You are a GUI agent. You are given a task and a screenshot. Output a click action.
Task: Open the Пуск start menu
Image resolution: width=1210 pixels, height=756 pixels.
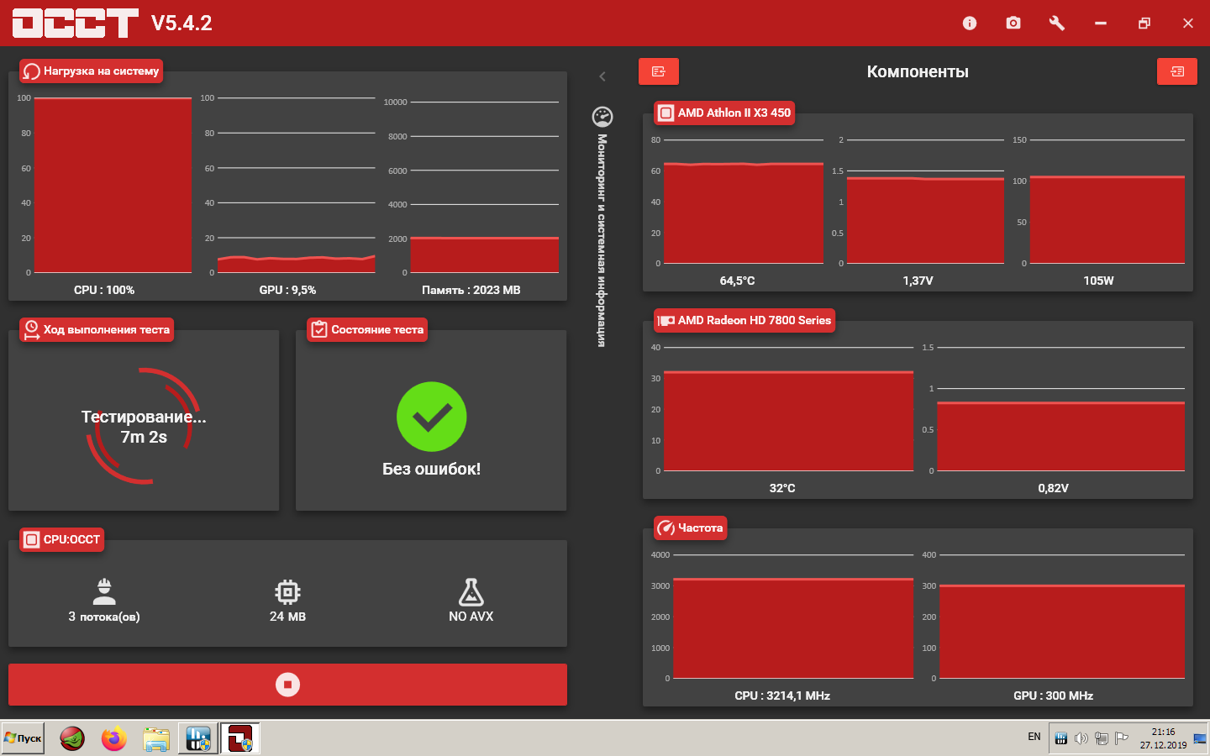pyautogui.click(x=23, y=738)
